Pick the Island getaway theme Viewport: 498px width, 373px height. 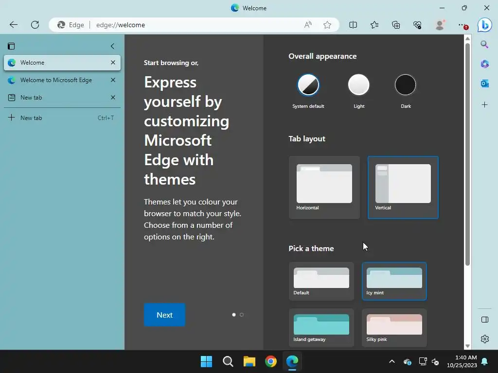[321, 328]
